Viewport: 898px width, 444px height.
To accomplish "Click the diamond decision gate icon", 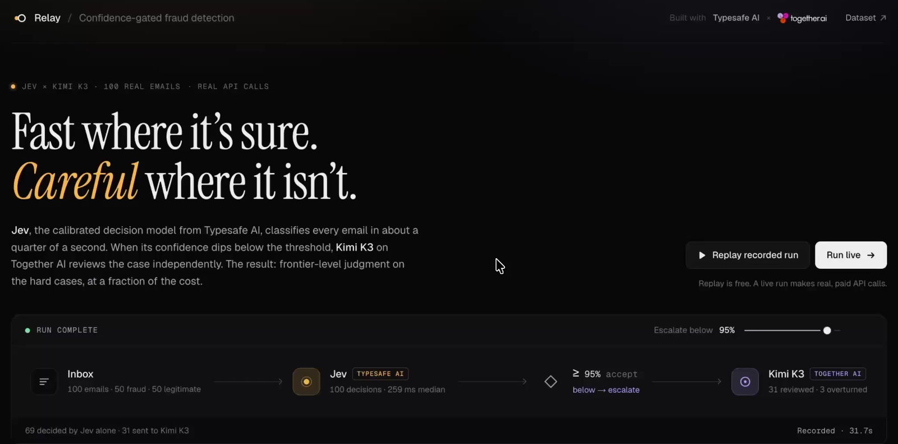I will (551, 382).
